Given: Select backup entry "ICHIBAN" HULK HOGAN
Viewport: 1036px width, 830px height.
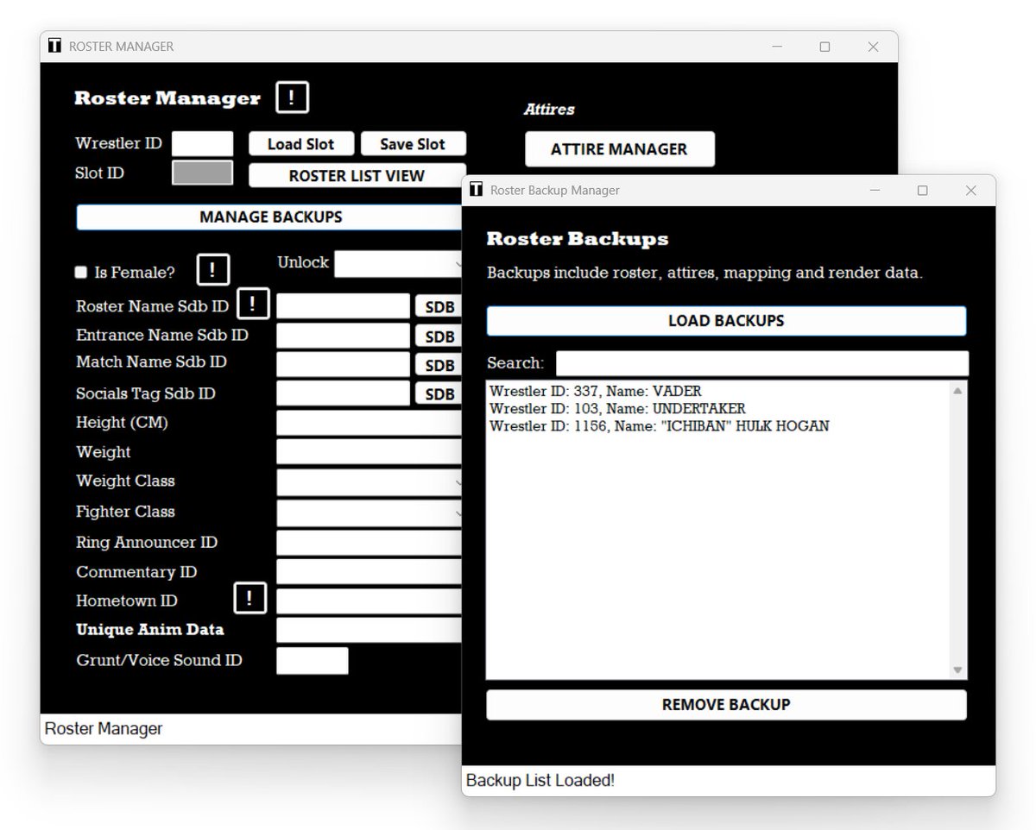Looking at the screenshot, I should coord(659,425).
